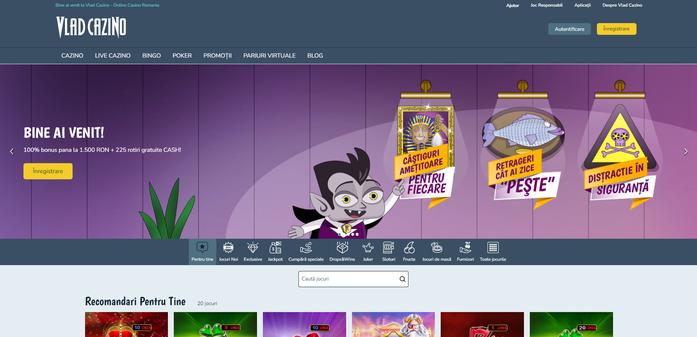
Task: Focus the Caută jocuri search field
Action: [353, 279]
